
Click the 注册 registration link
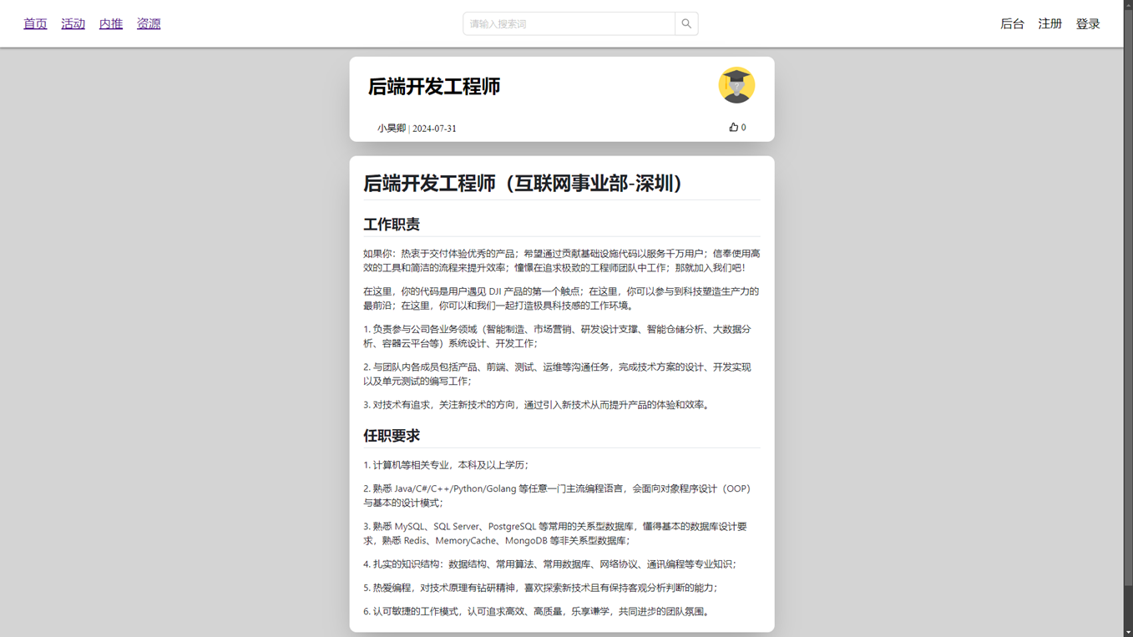coord(1050,23)
